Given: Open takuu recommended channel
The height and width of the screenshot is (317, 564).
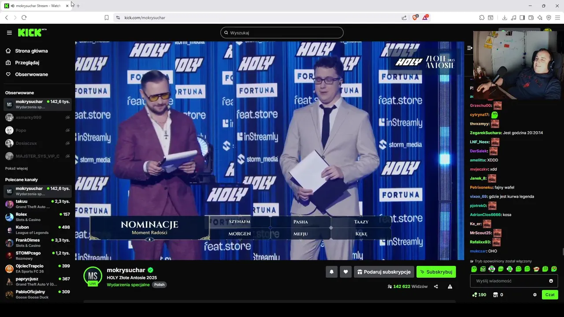Looking at the screenshot, I should click(x=37, y=204).
